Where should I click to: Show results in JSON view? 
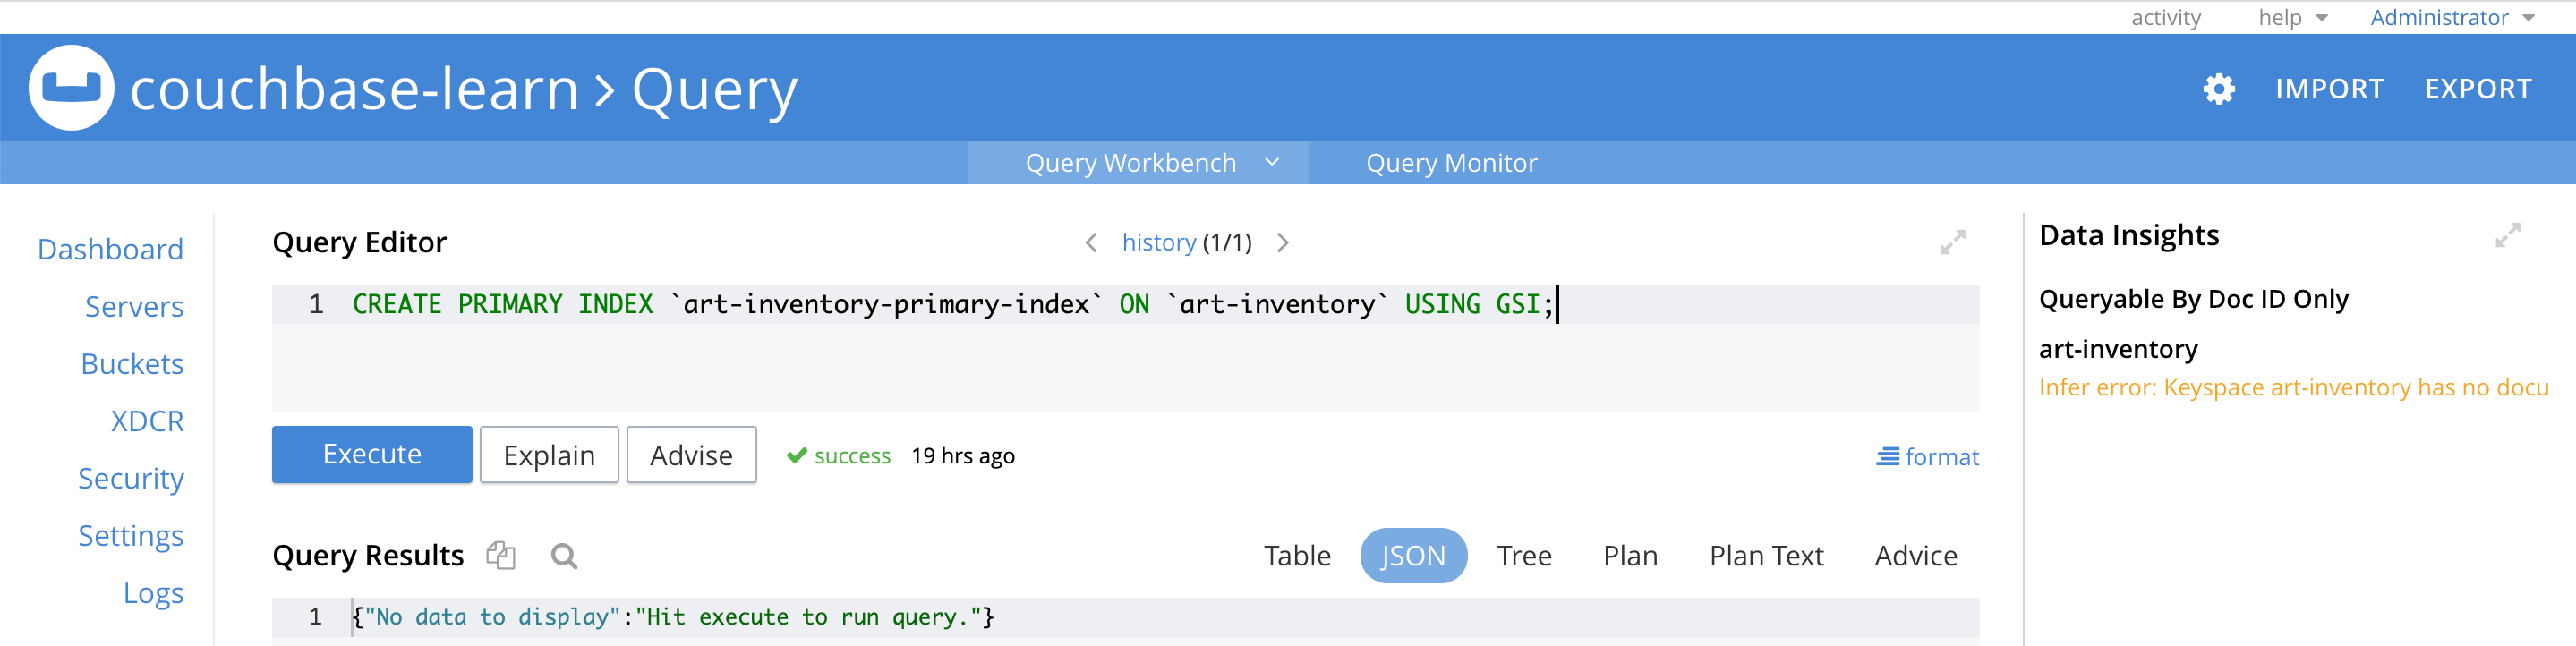click(1413, 556)
